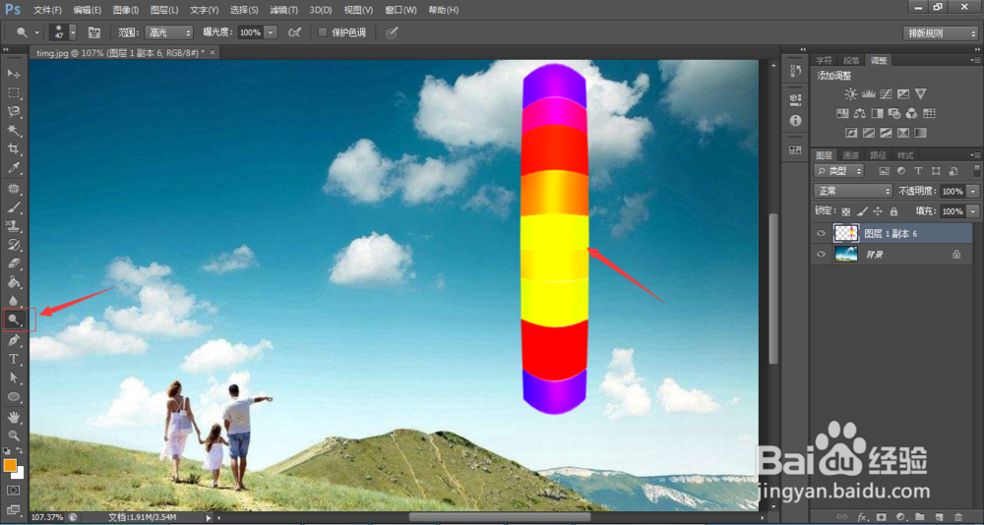Select the Clone Stamp tool
Image resolution: width=984 pixels, height=525 pixels.
pos(14,226)
